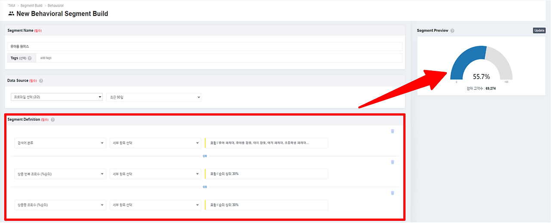
Task: Delete the 상품평 조회수 condition row
Action: 392,193
